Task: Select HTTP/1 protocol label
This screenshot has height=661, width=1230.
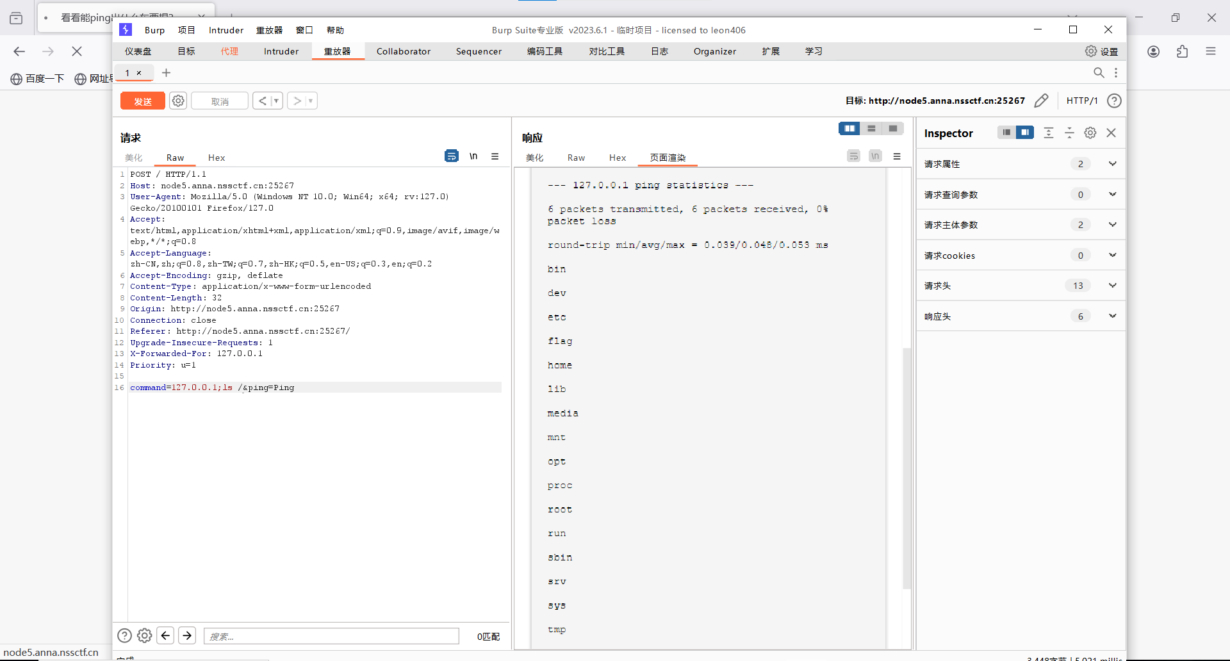Action: click(x=1082, y=101)
